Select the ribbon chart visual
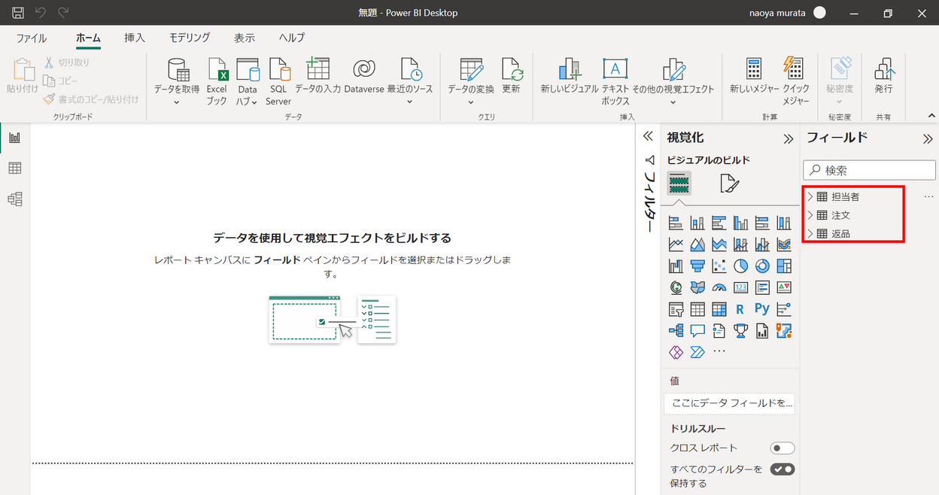Screen dimensions: 939x495 [x=784, y=244]
